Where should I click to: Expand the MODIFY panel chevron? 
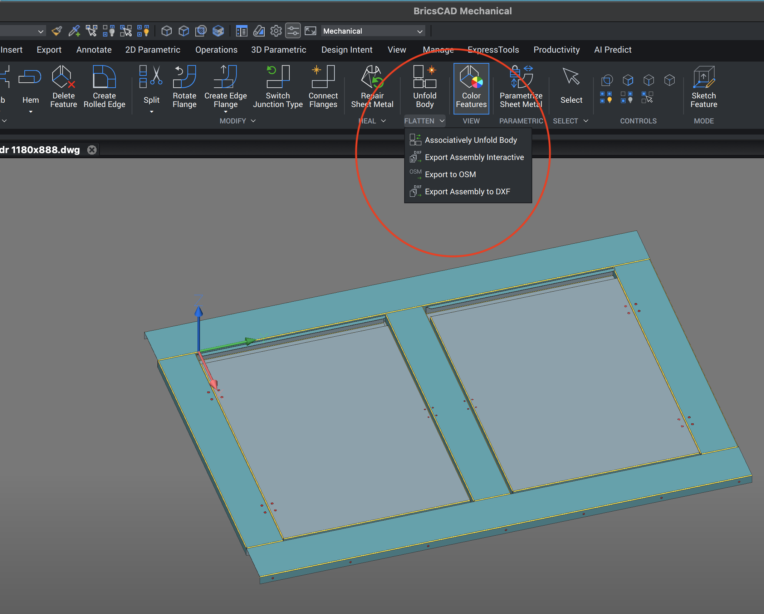253,121
